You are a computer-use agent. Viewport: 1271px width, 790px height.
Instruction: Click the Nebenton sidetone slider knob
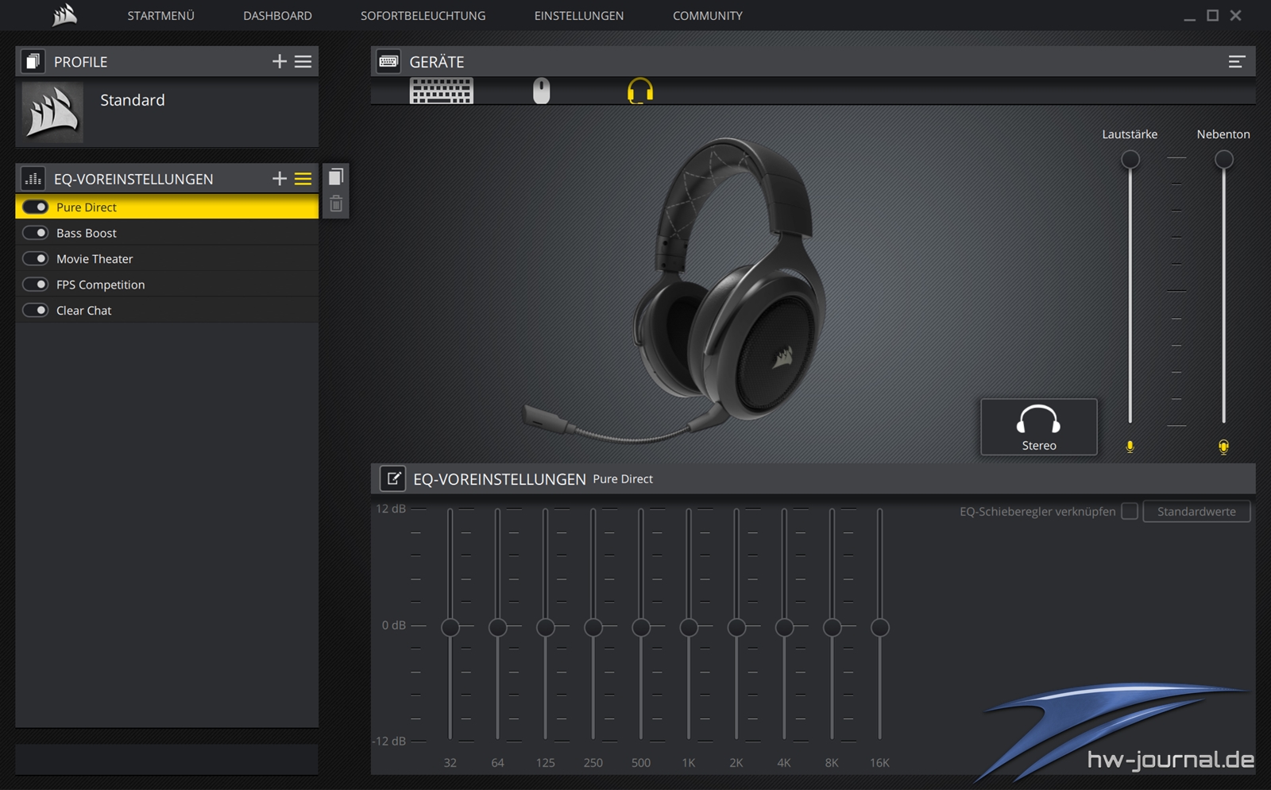click(1223, 160)
